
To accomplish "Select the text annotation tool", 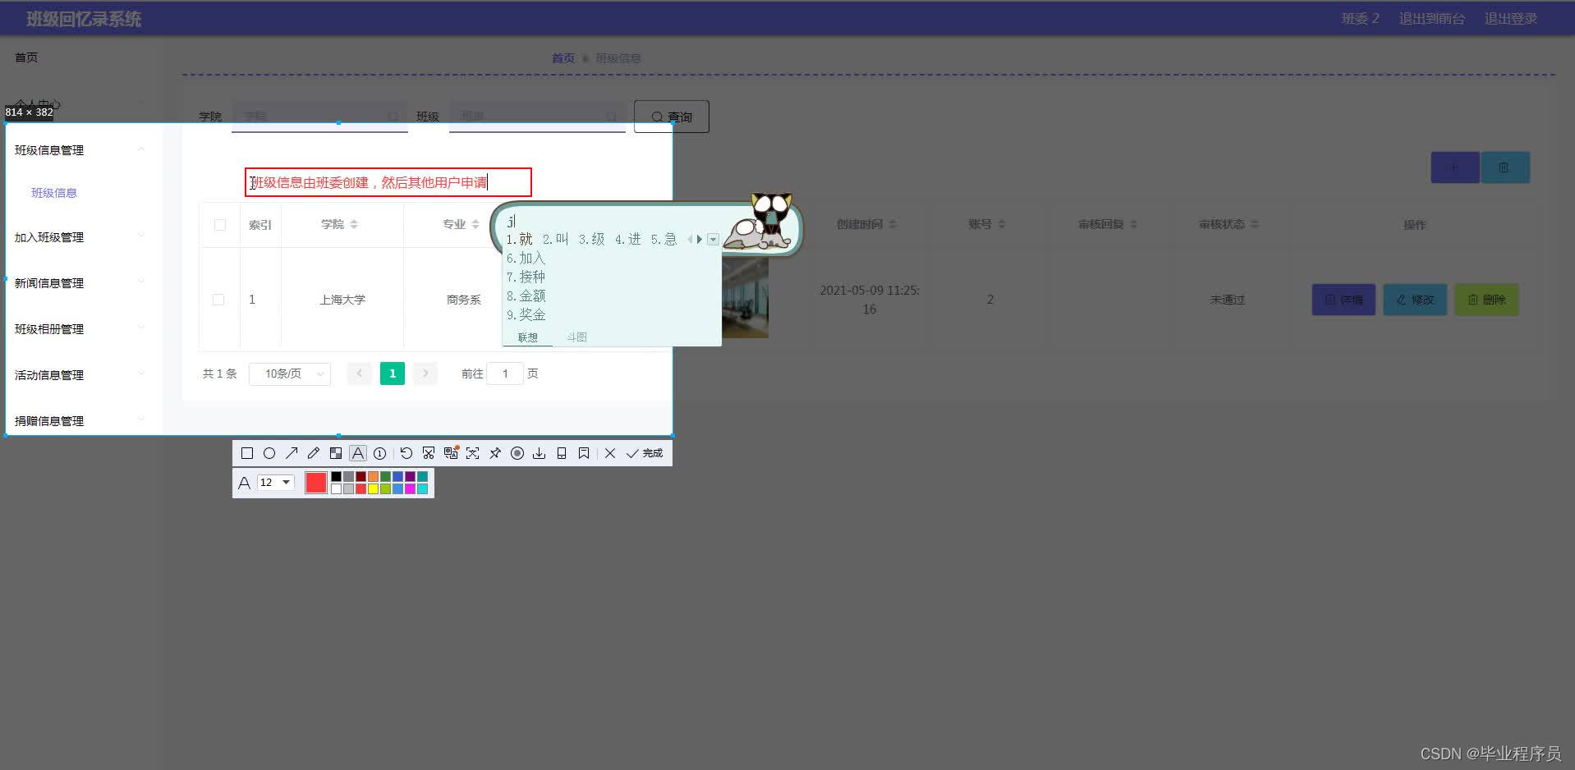I will coord(358,453).
